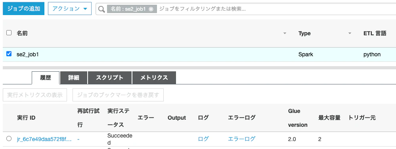Click the 最大容量 column header
Viewport: 396px width, 149px height.
pyautogui.click(x=329, y=118)
